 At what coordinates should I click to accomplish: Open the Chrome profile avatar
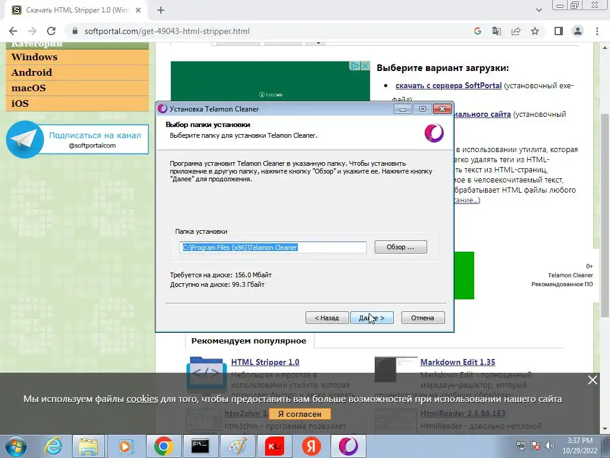[578, 31]
